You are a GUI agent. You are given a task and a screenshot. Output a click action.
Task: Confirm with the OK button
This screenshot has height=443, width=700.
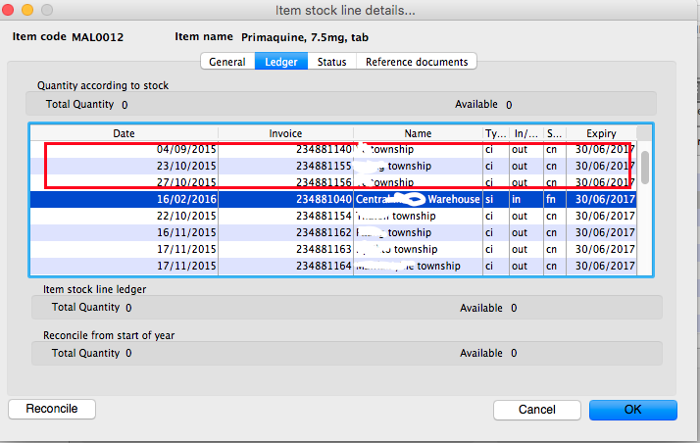pyautogui.click(x=632, y=409)
